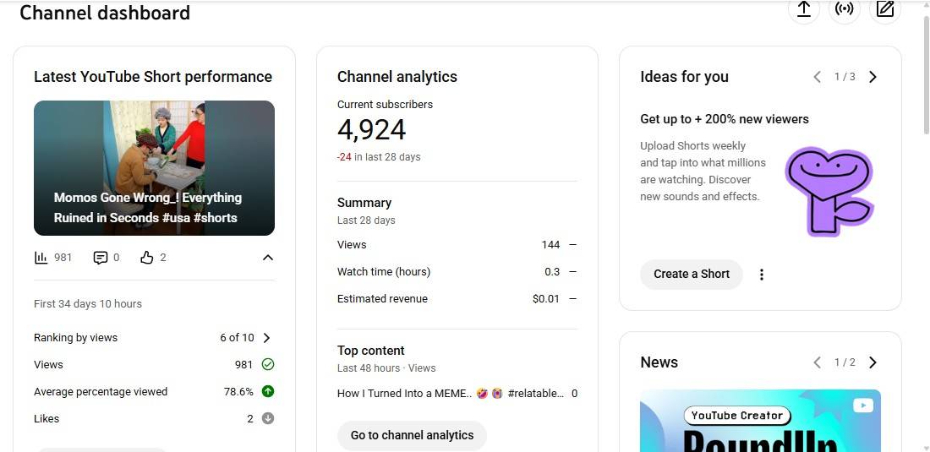Click the green checkmark next to Views

point(268,365)
